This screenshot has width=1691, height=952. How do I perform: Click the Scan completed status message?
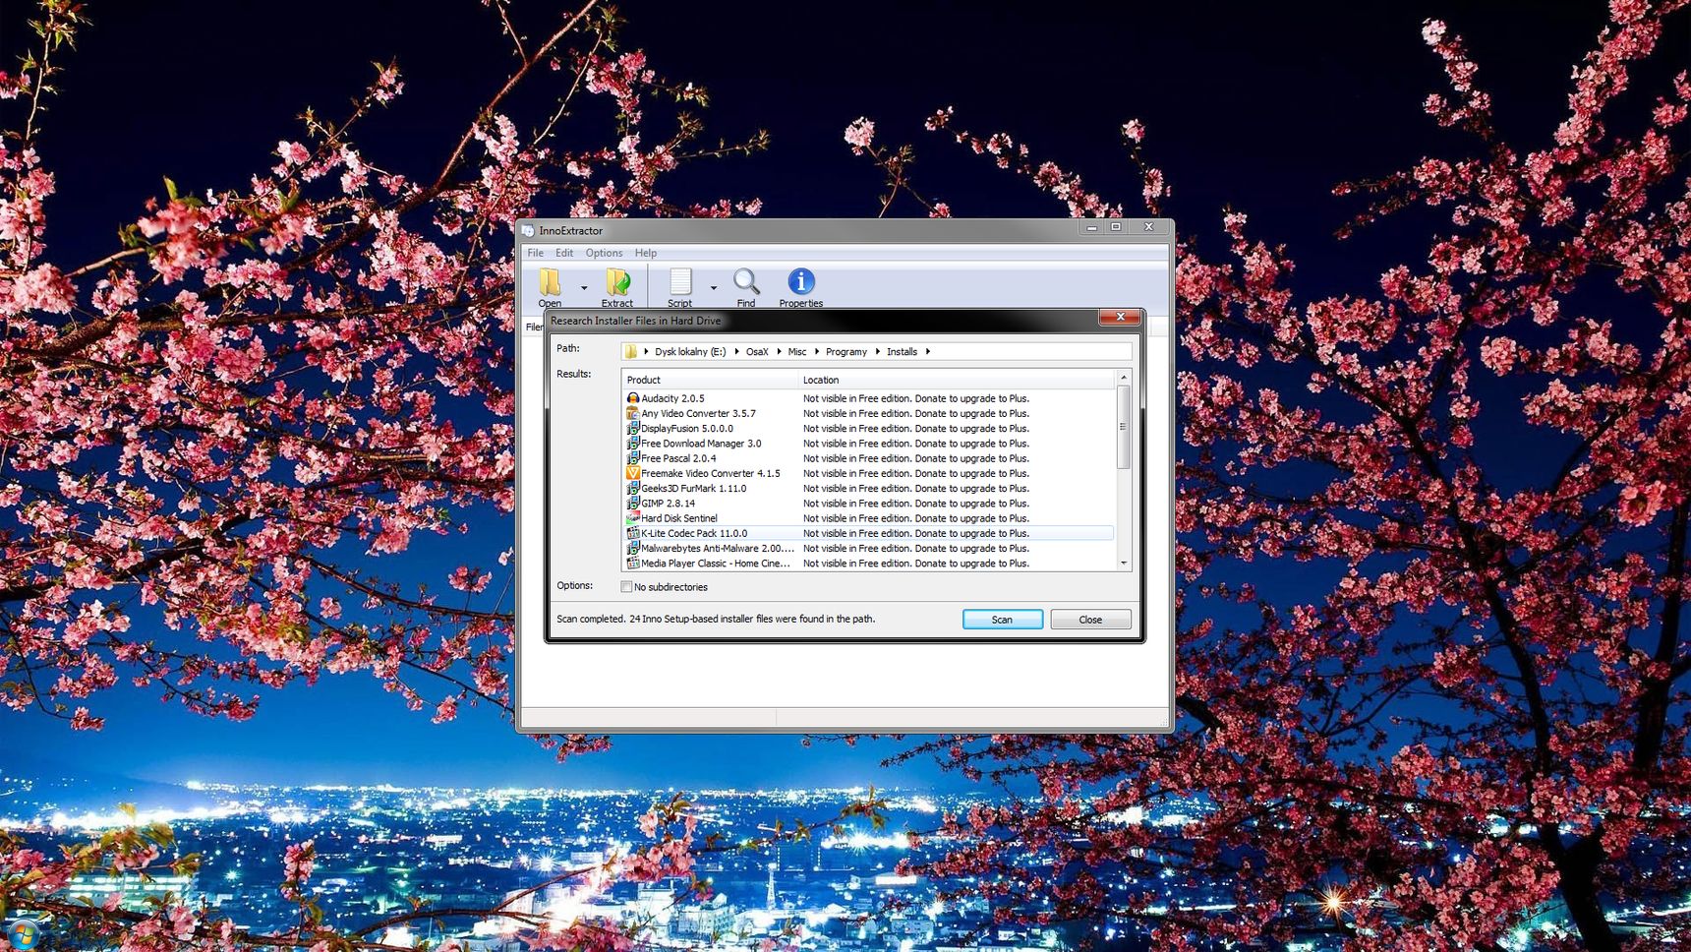pos(716,619)
